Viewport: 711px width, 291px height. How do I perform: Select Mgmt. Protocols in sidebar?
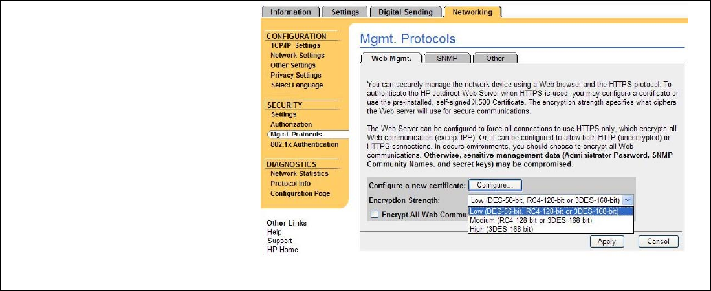click(296, 134)
